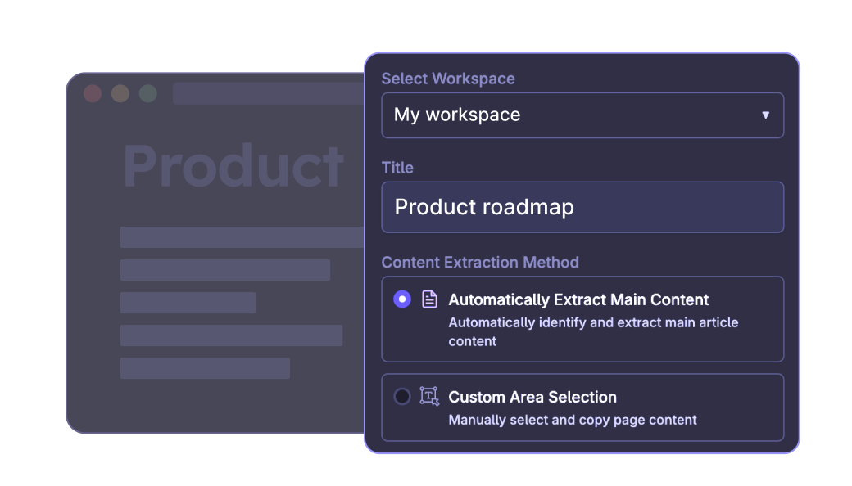Viewport: 852px width, 486px height.
Task: Click the Automatically Extract Main Content option card
Action: [x=582, y=319]
